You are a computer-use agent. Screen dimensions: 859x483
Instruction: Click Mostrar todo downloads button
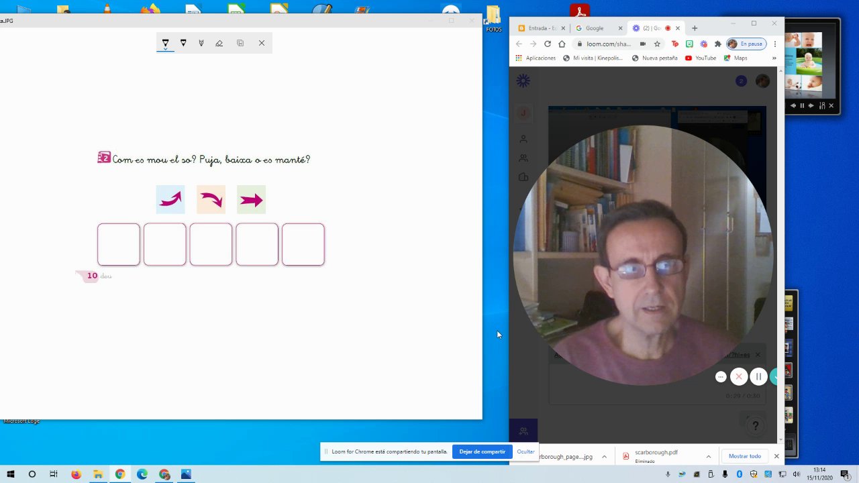point(745,456)
